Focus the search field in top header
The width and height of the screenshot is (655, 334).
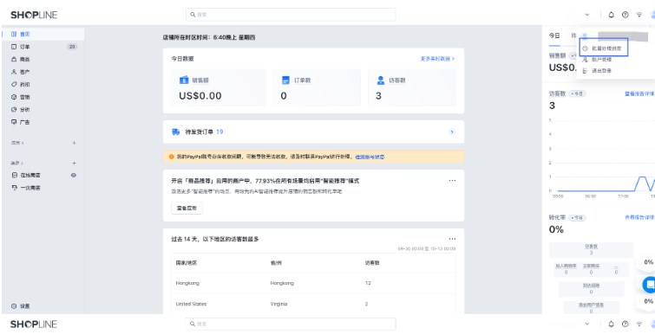[x=291, y=15]
